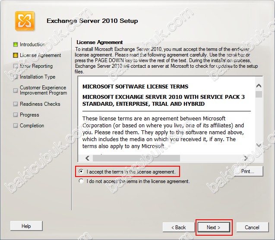Screen dimensions: 275x240
Task: Click the Error Reporting step label
Action: (36, 66)
